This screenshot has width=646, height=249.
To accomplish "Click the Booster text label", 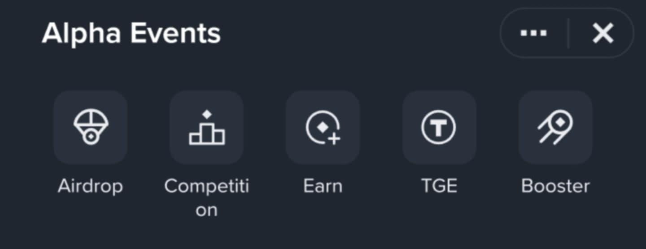I will (x=555, y=186).
